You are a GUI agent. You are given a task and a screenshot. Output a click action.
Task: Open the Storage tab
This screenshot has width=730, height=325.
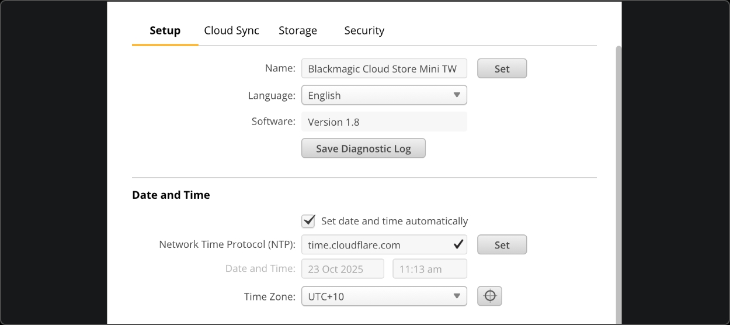click(298, 30)
